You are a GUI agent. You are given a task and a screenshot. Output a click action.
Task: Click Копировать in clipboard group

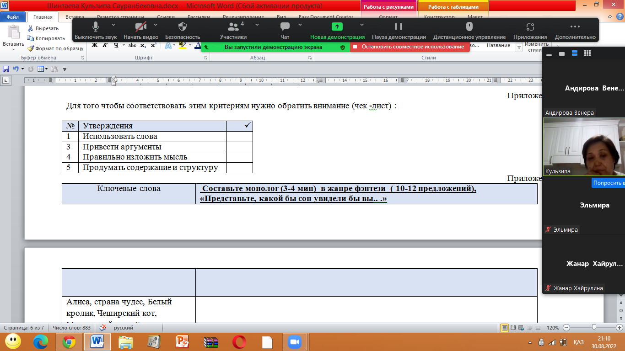[x=46, y=38]
